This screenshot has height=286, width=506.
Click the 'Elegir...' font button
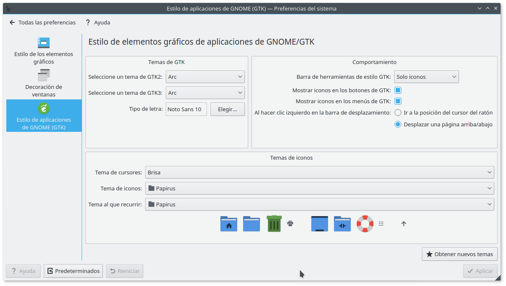227,109
